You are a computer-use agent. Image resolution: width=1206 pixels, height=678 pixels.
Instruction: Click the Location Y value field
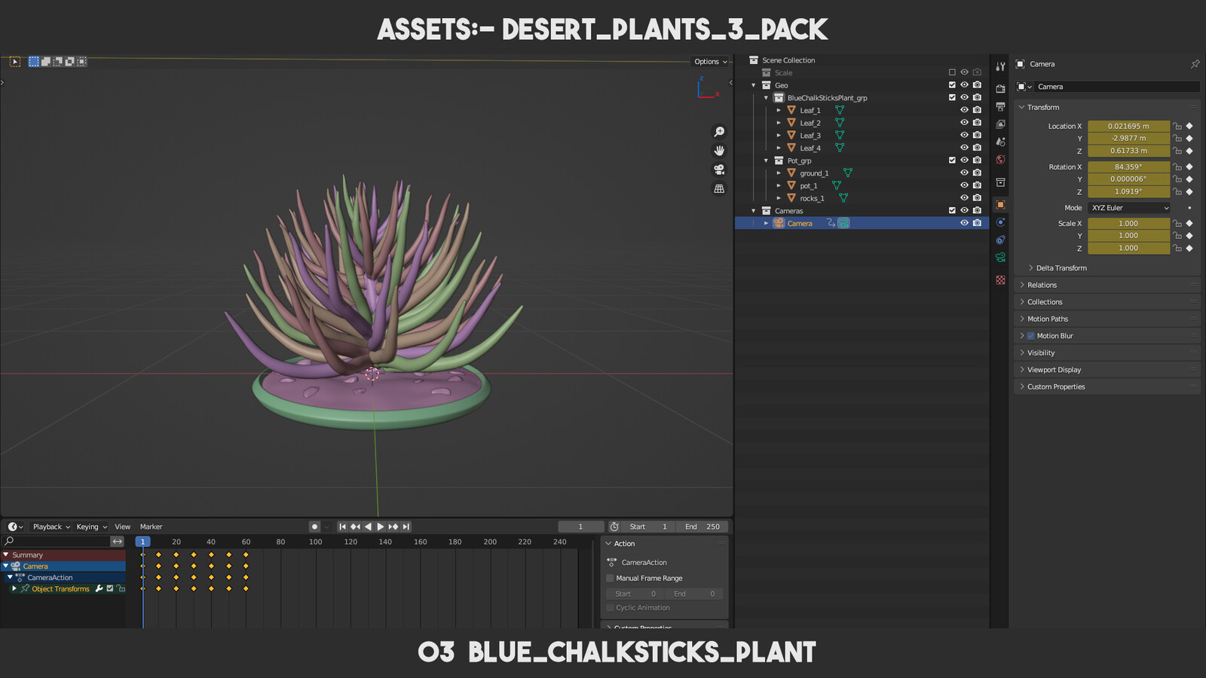tap(1128, 139)
